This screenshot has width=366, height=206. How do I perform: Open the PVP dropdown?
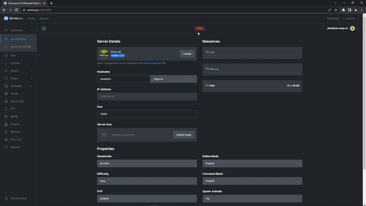click(x=147, y=199)
